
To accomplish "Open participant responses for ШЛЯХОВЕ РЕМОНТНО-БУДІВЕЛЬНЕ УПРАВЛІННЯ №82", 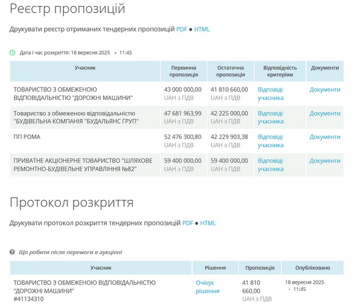I will (x=270, y=165).
